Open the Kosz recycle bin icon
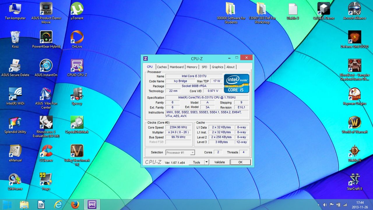 coord(15,39)
